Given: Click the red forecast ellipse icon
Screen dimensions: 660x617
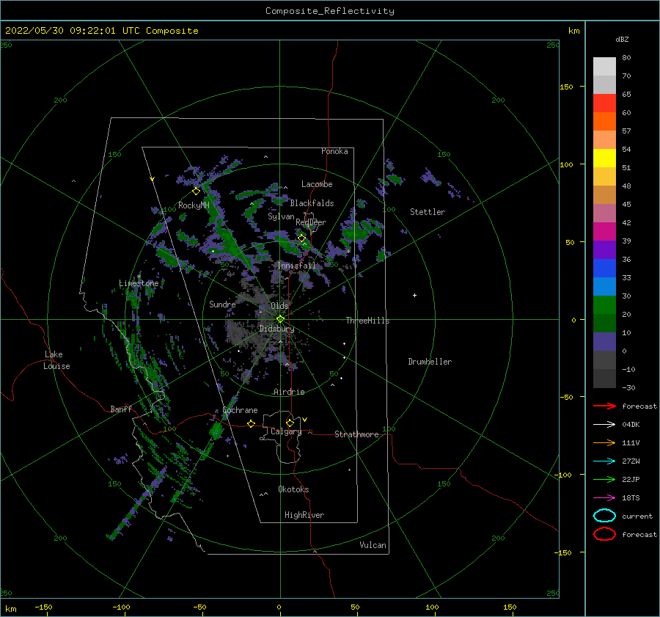Looking at the screenshot, I should [x=604, y=534].
